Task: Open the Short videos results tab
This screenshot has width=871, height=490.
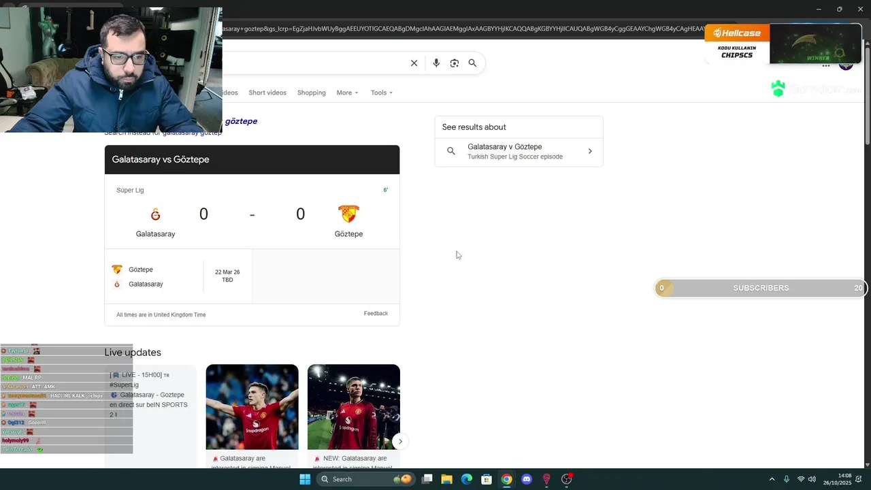Action: click(x=267, y=93)
